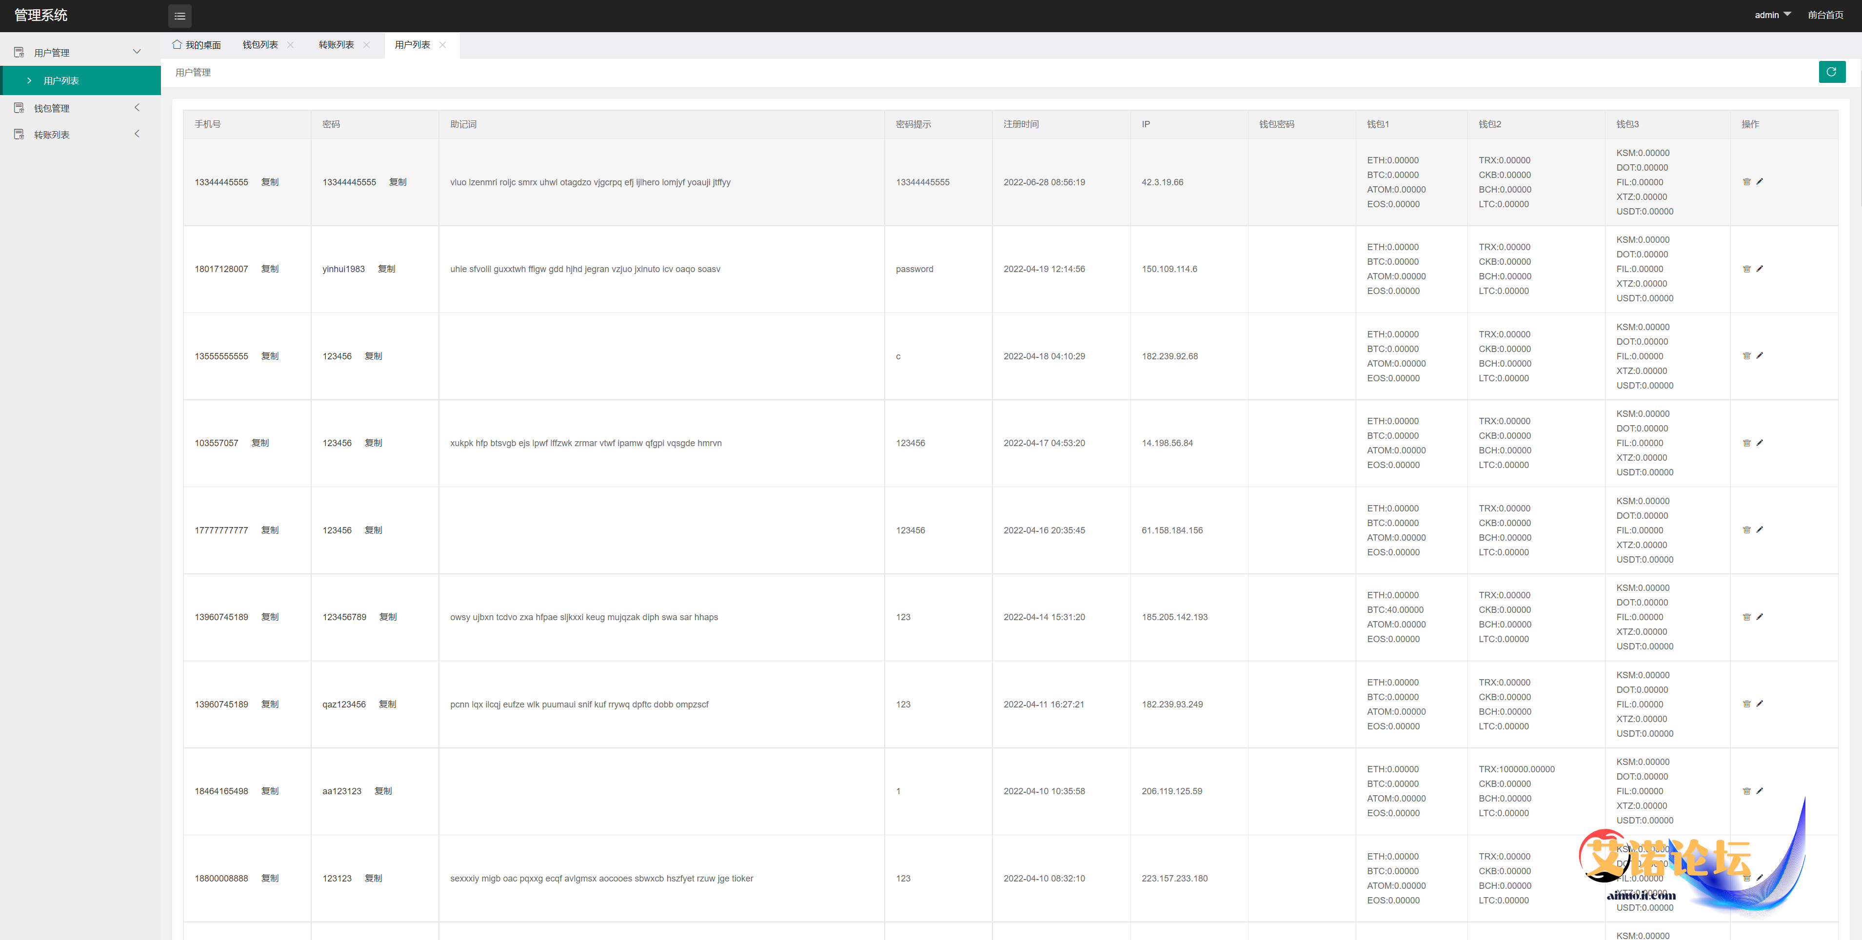
Task: Click the mnemonic starting with 'sexxxiy migb'
Action: (601, 879)
